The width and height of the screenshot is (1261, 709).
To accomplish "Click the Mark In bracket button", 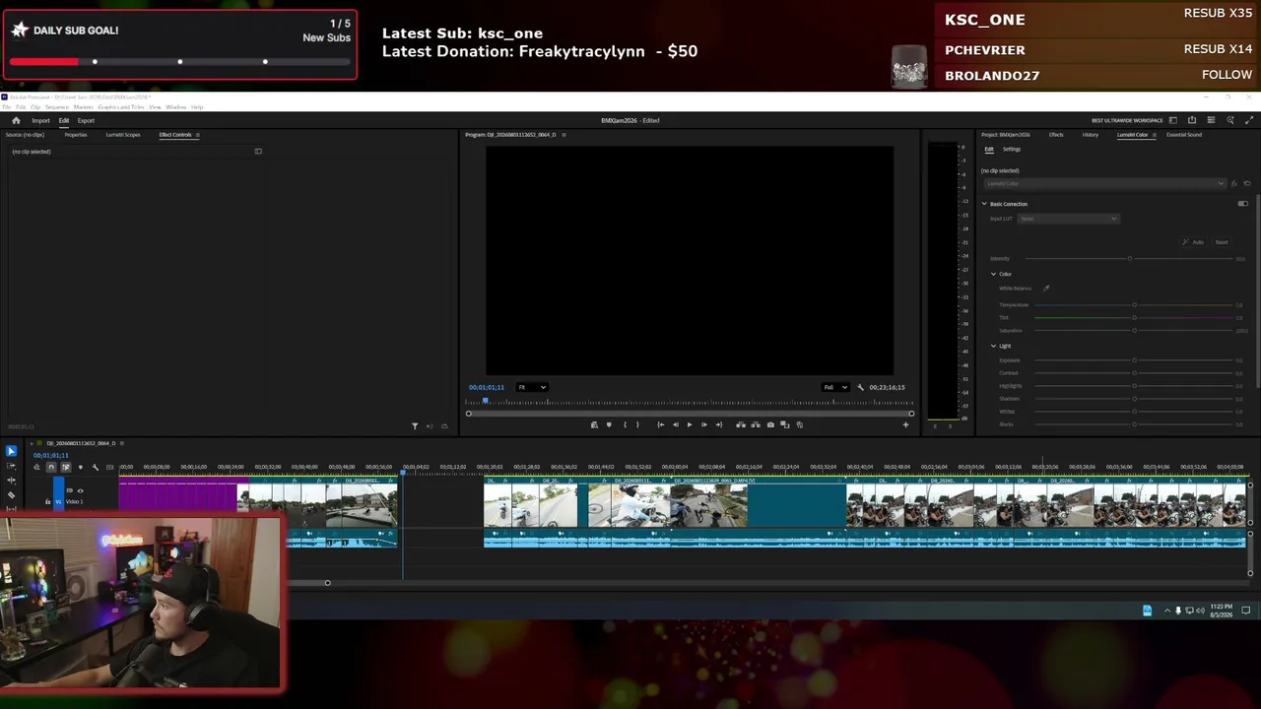I will 624,424.
